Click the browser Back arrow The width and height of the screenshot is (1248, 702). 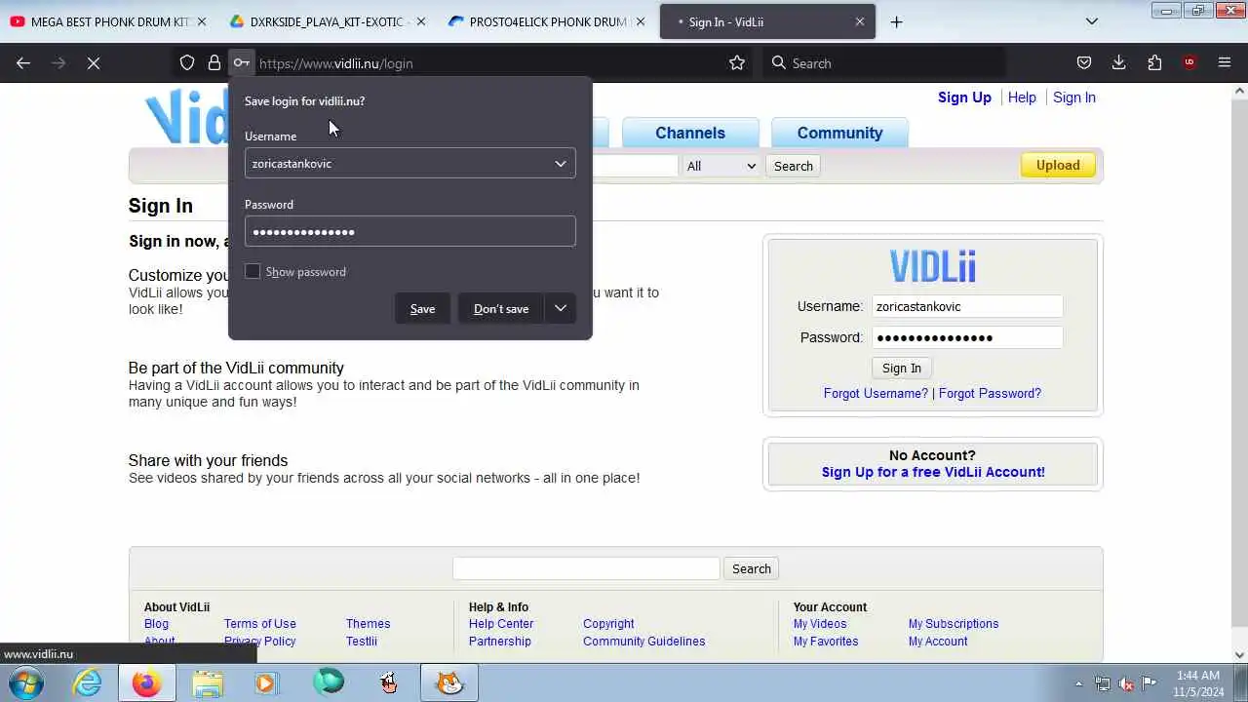pos(23,63)
